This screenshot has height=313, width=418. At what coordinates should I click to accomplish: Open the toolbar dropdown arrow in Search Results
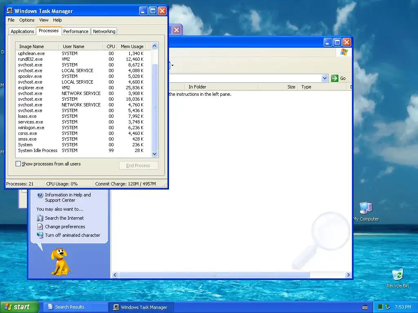click(173, 65)
